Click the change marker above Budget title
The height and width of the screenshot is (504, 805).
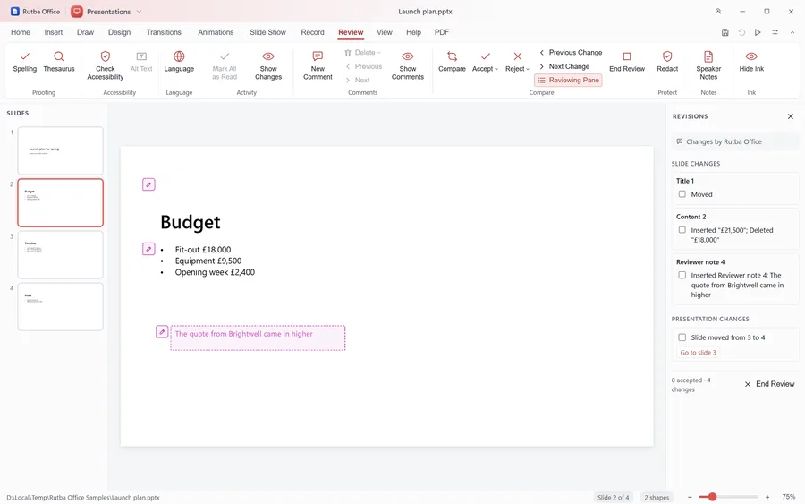pyautogui.click(x=148, y=184)
